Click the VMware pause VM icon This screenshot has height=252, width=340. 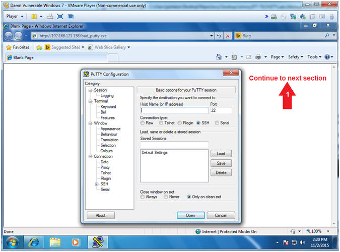pos(34,17)
